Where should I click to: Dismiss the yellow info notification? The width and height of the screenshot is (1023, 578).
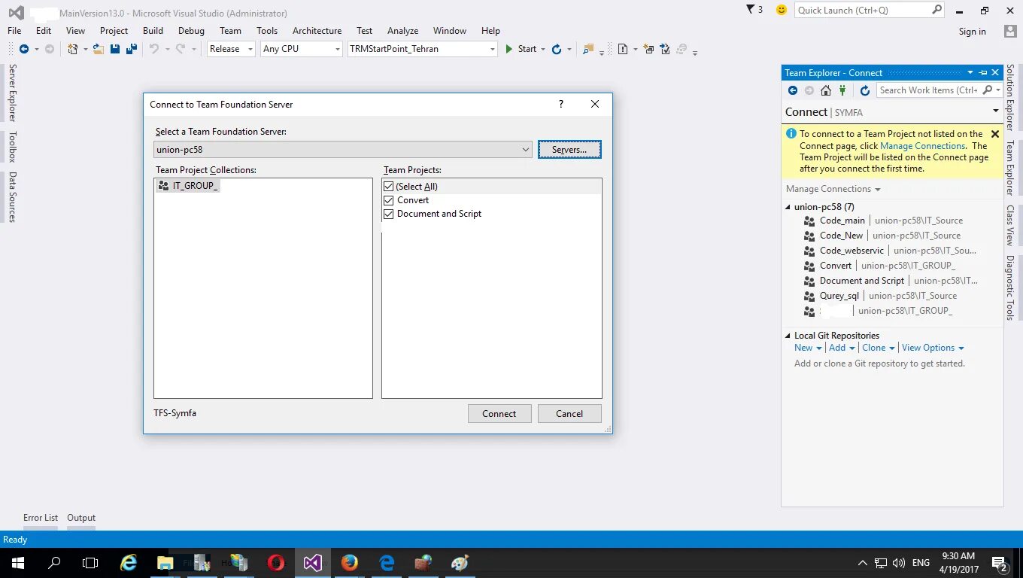(x=995, y=134)
